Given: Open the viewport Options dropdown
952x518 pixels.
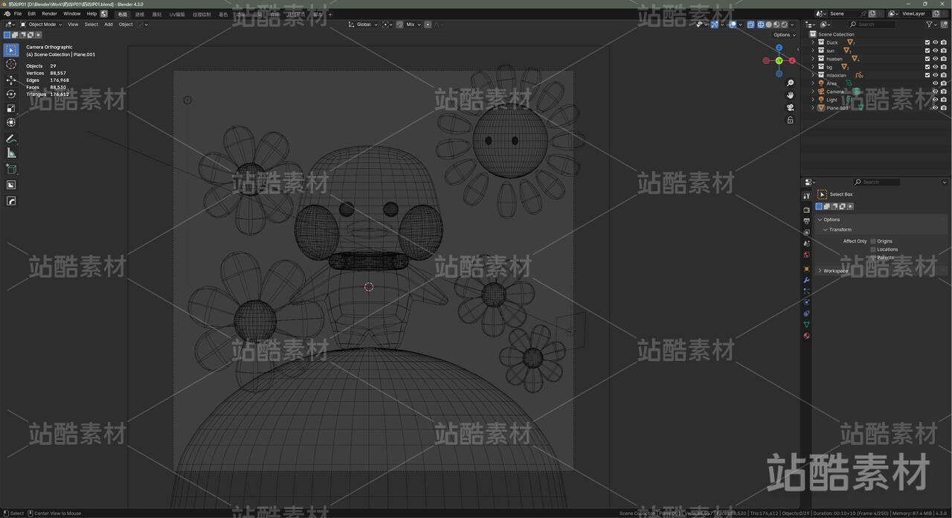Looking at the screenshot, I should pos(784,35).
